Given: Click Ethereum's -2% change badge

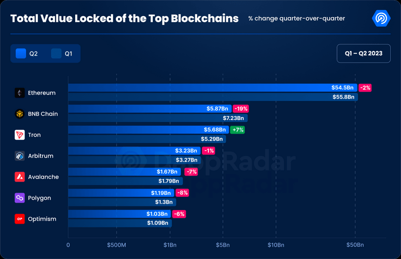Looking at the screenshot, I should 365,88.
